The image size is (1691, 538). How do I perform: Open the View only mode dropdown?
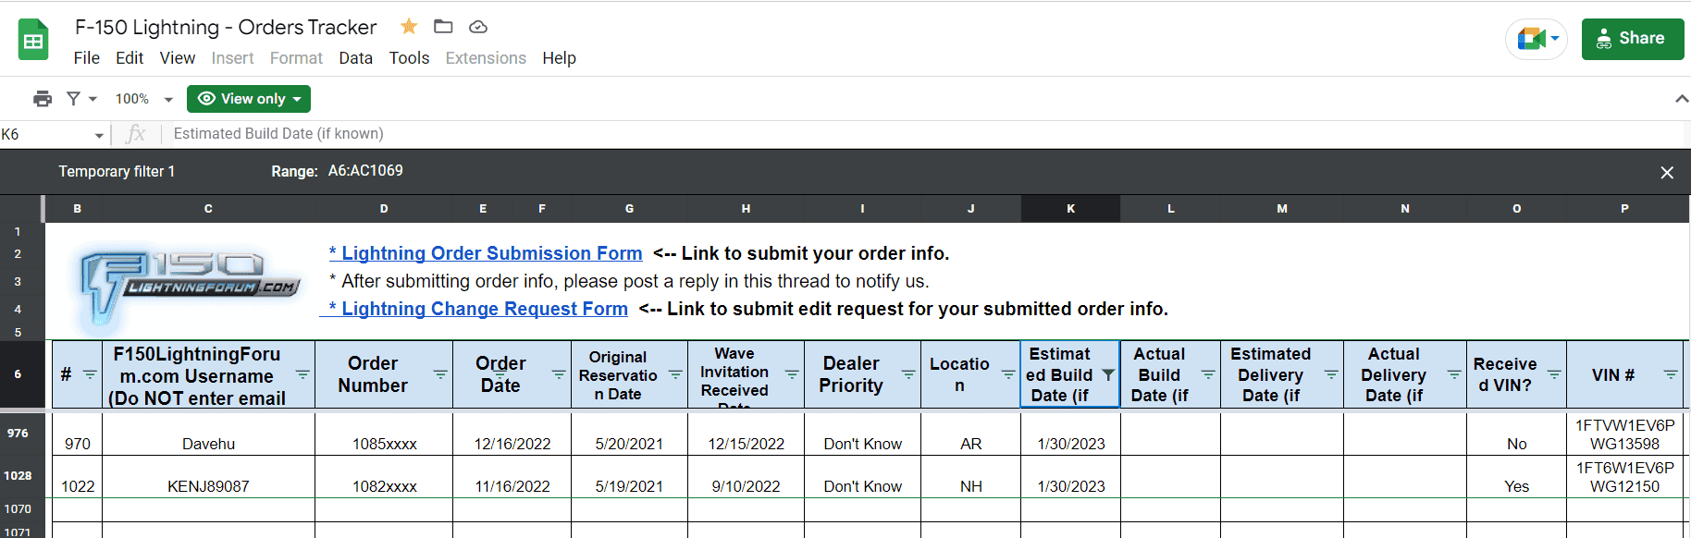248,99
